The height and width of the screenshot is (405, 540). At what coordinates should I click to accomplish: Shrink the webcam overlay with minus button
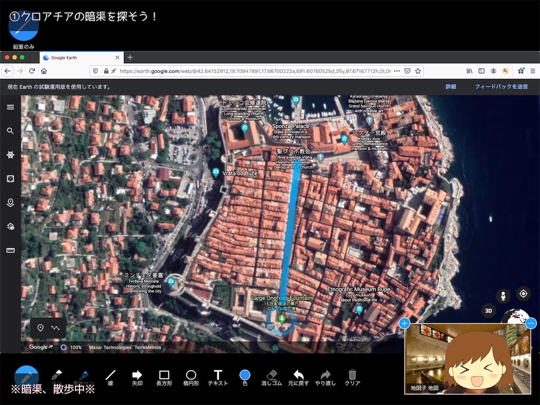tap(531, 323)
